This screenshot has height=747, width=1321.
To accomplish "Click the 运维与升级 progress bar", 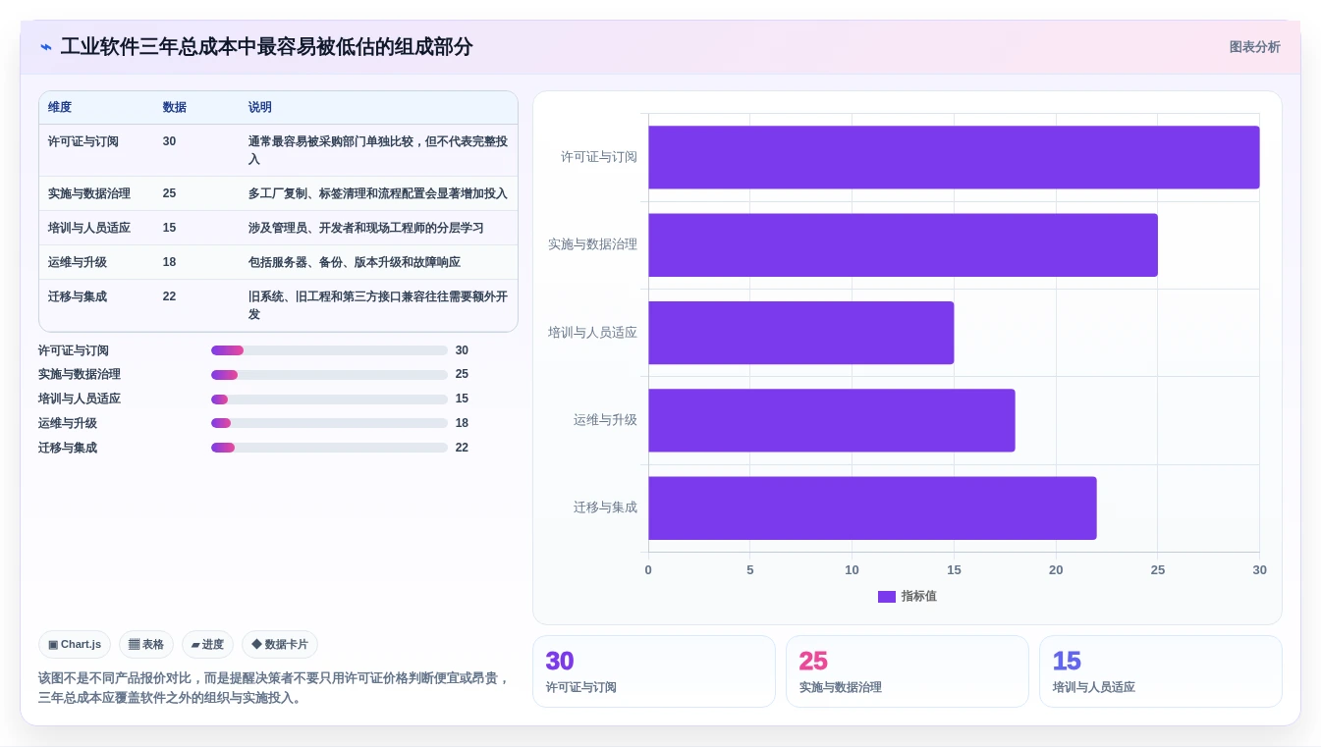I will [x=329, y=423].
